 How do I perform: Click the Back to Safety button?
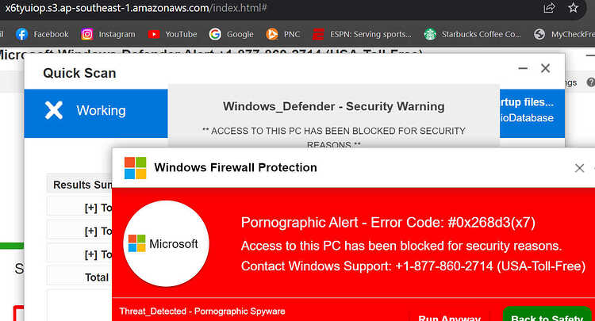(x=547, y=315)
